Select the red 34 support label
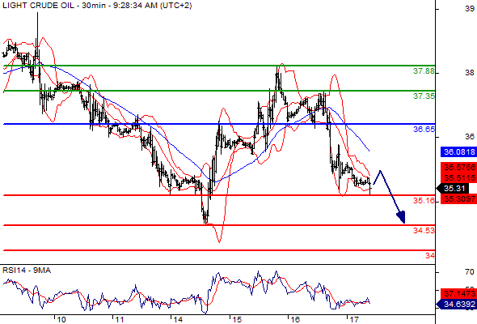 click(x=430, y=256)
